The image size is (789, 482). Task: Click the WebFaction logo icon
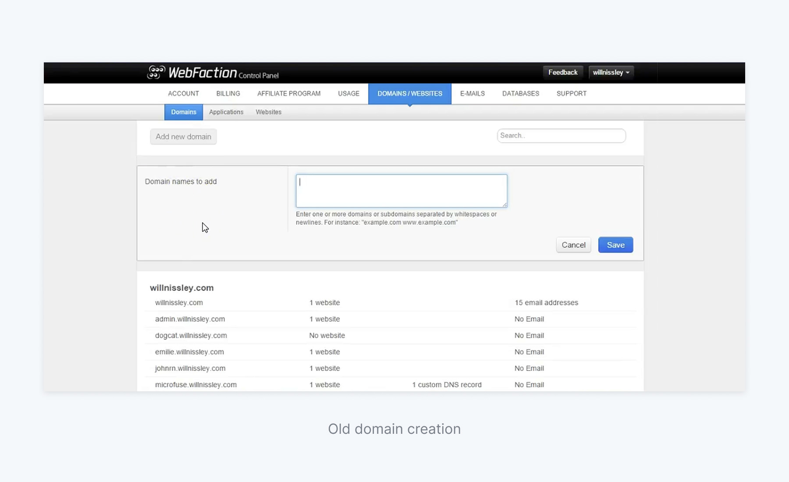coord(156,72)
